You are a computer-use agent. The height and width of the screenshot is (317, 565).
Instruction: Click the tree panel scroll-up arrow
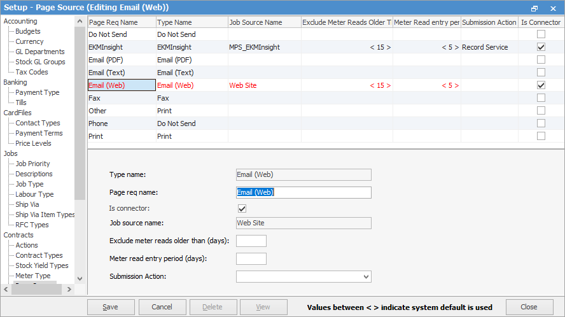80,22
